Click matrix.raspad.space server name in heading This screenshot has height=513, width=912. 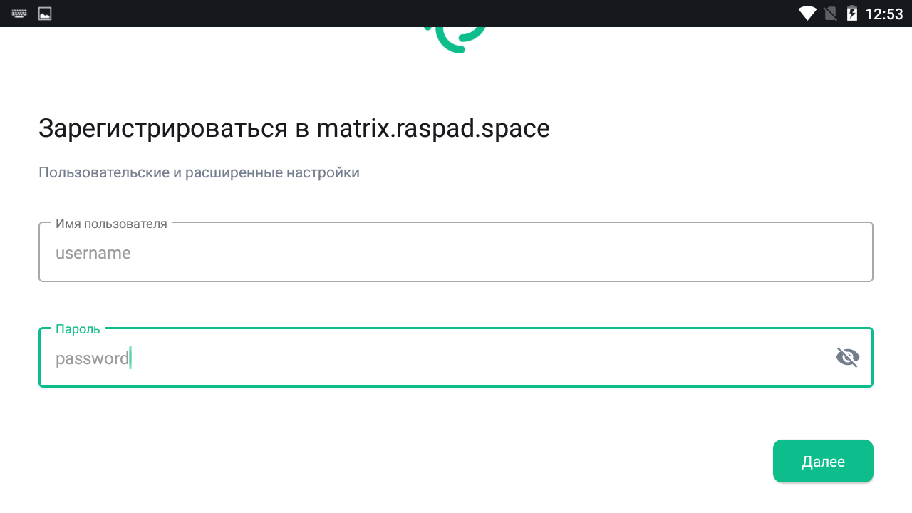pos(433,129)
